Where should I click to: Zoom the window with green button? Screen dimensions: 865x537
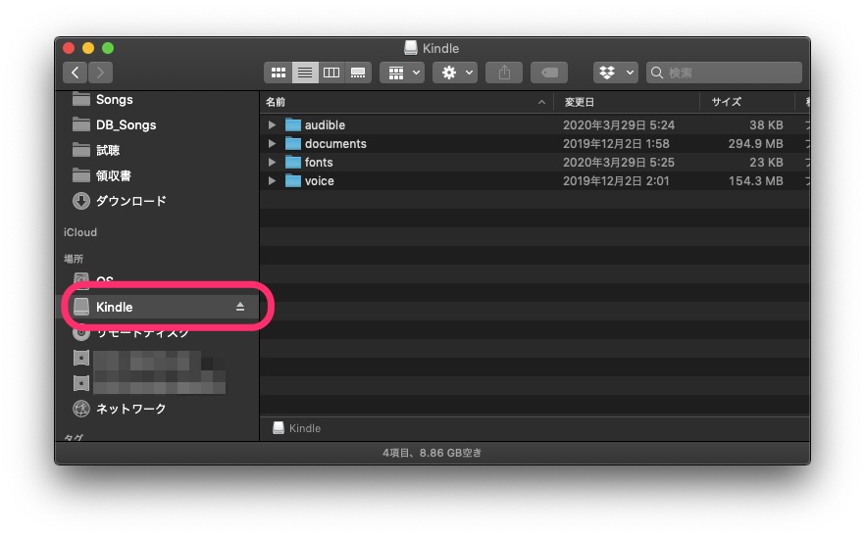coord(108,48)
